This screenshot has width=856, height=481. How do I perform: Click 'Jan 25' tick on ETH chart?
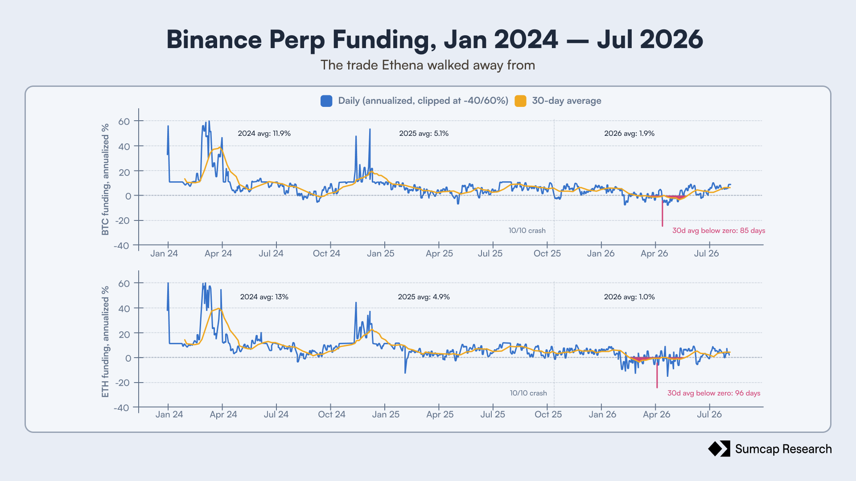click(x=386, y=415)
